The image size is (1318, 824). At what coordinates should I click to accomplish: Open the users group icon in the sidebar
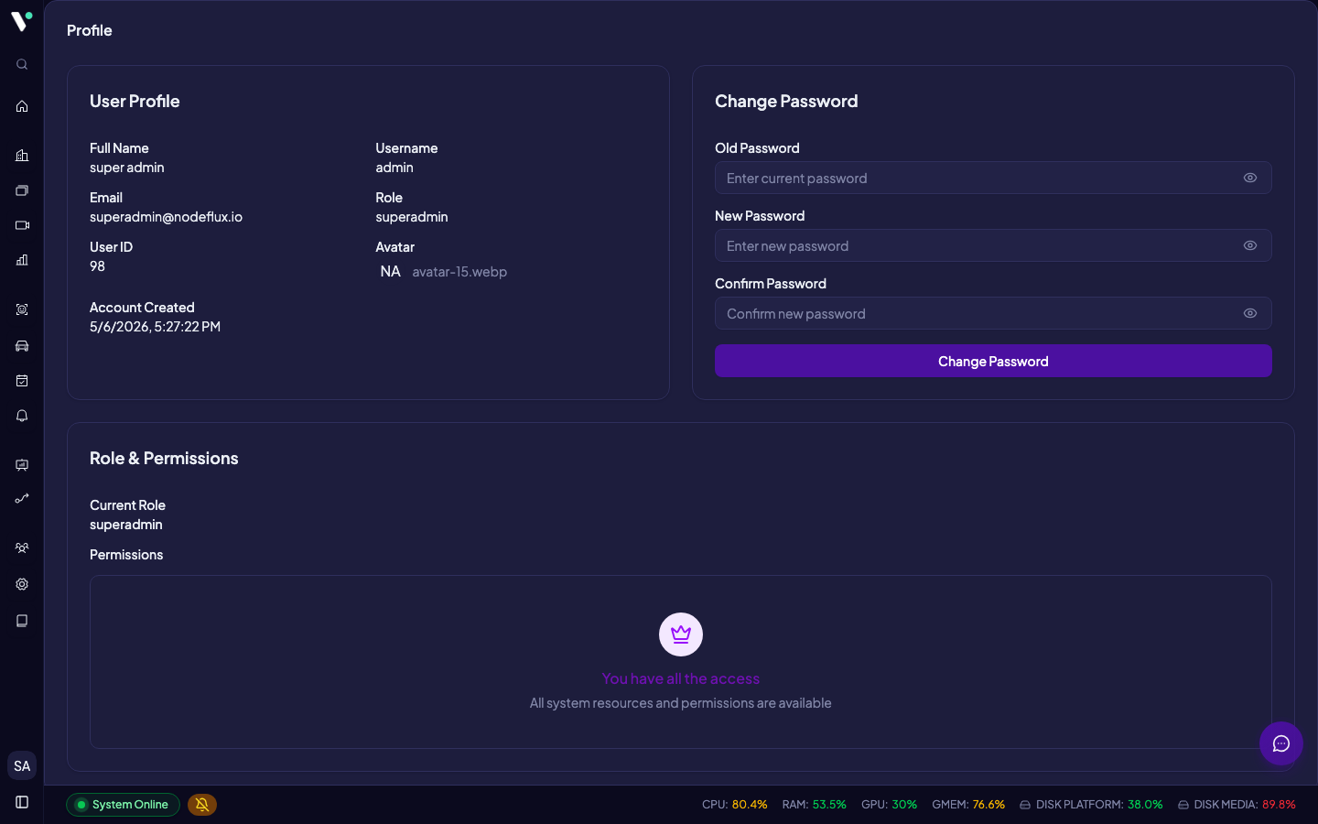pyautogui.click(x=22, y=548)
